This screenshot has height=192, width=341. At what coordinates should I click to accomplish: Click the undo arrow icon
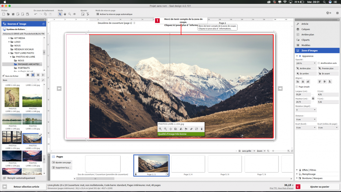[x=36, y=14]
